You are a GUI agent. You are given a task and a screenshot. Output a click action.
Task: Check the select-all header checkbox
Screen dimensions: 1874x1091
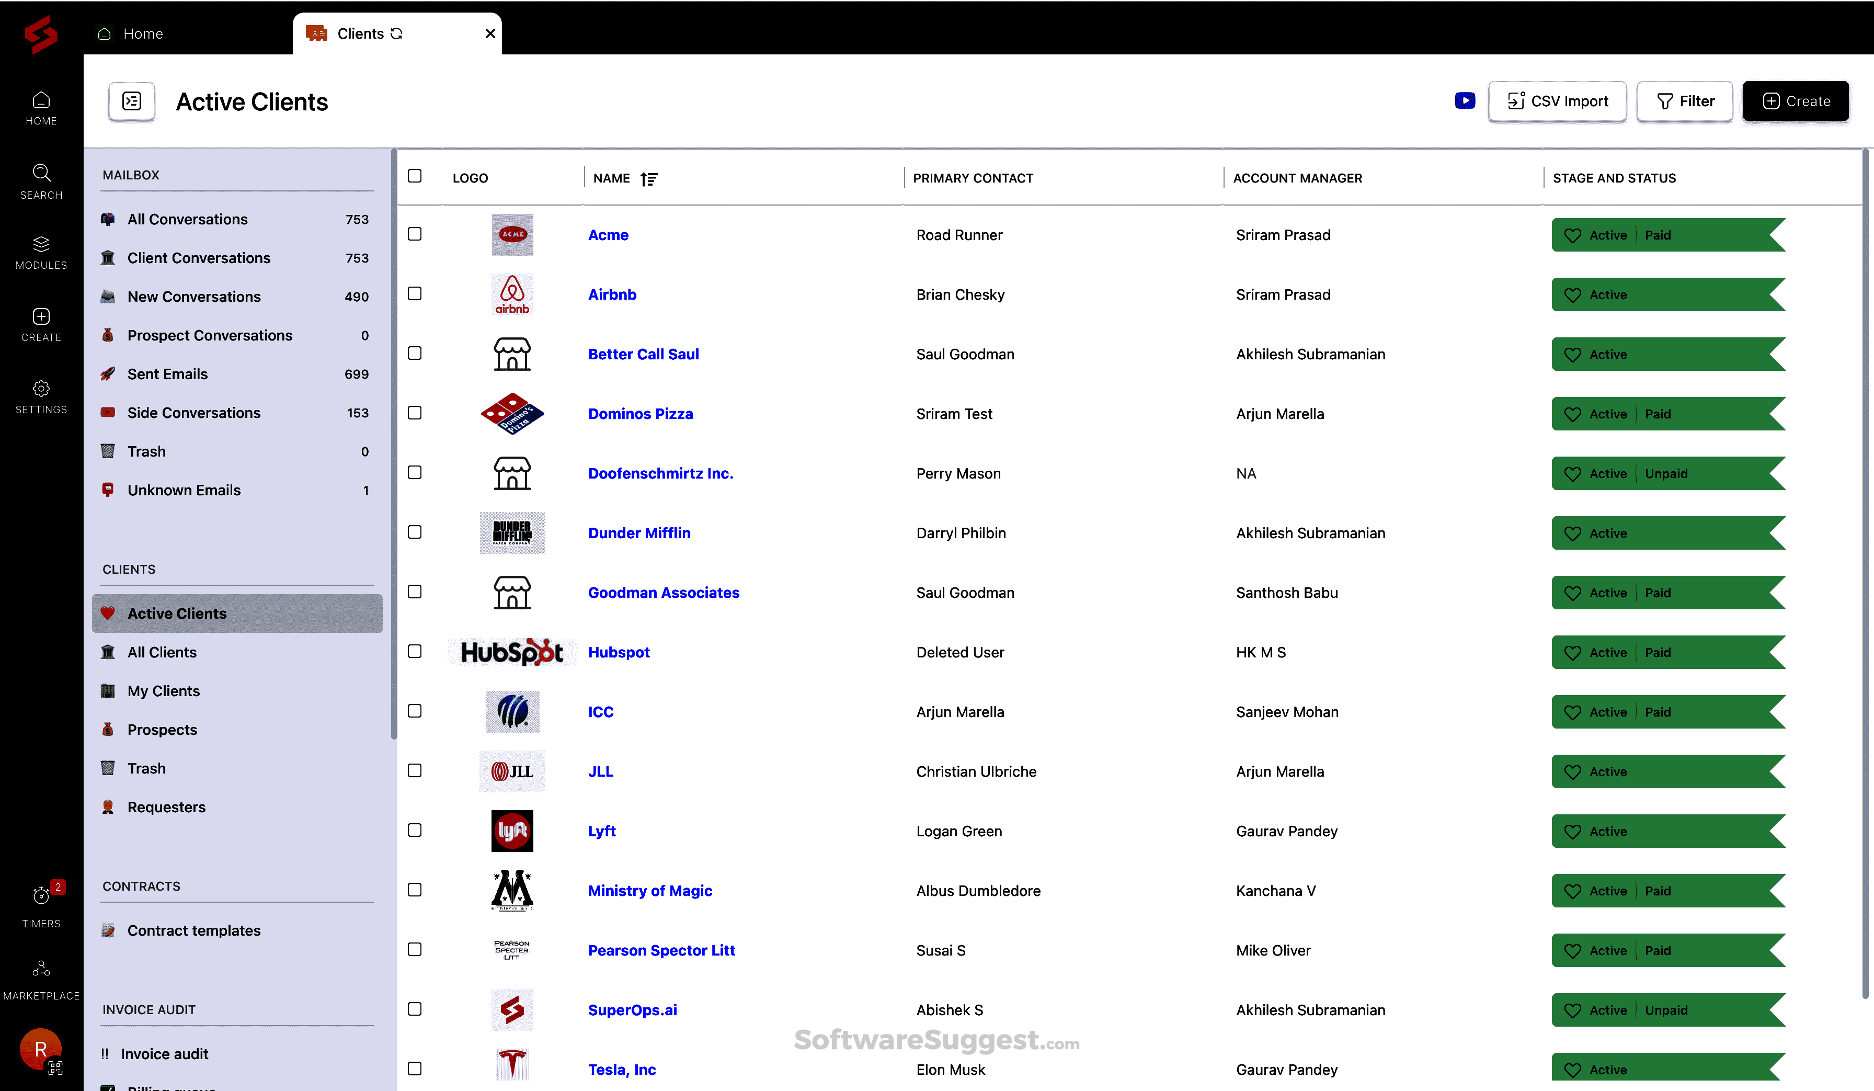(x=415, y=176)
